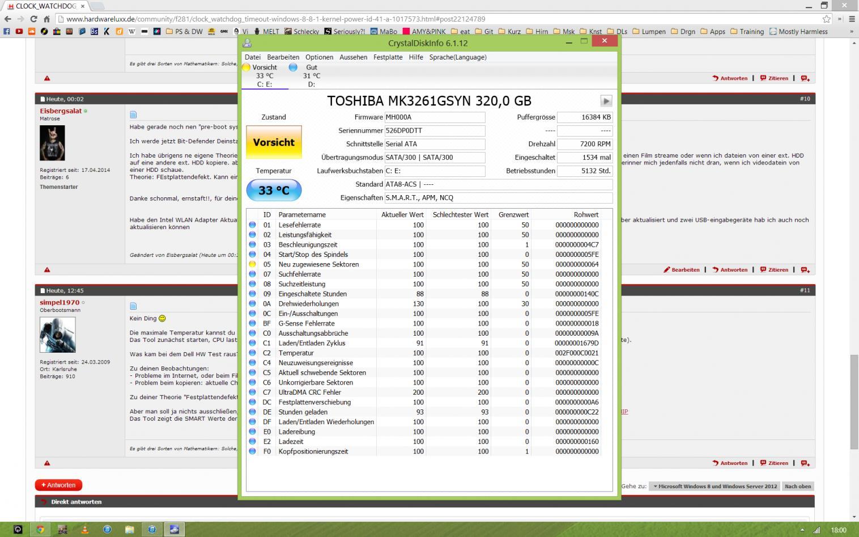
Task: Click username link Eisbergsalat
Action: (x=61, y=111)
